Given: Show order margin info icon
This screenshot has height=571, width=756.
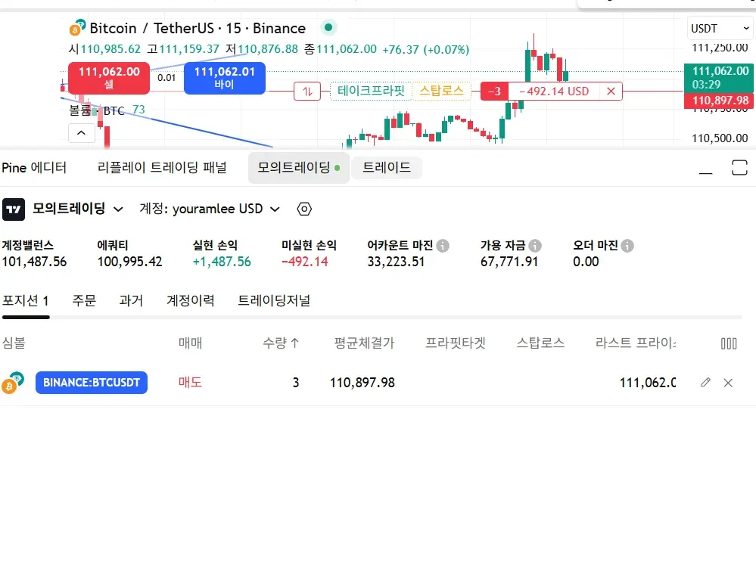Looking at the screenshot, I should 627,246.
